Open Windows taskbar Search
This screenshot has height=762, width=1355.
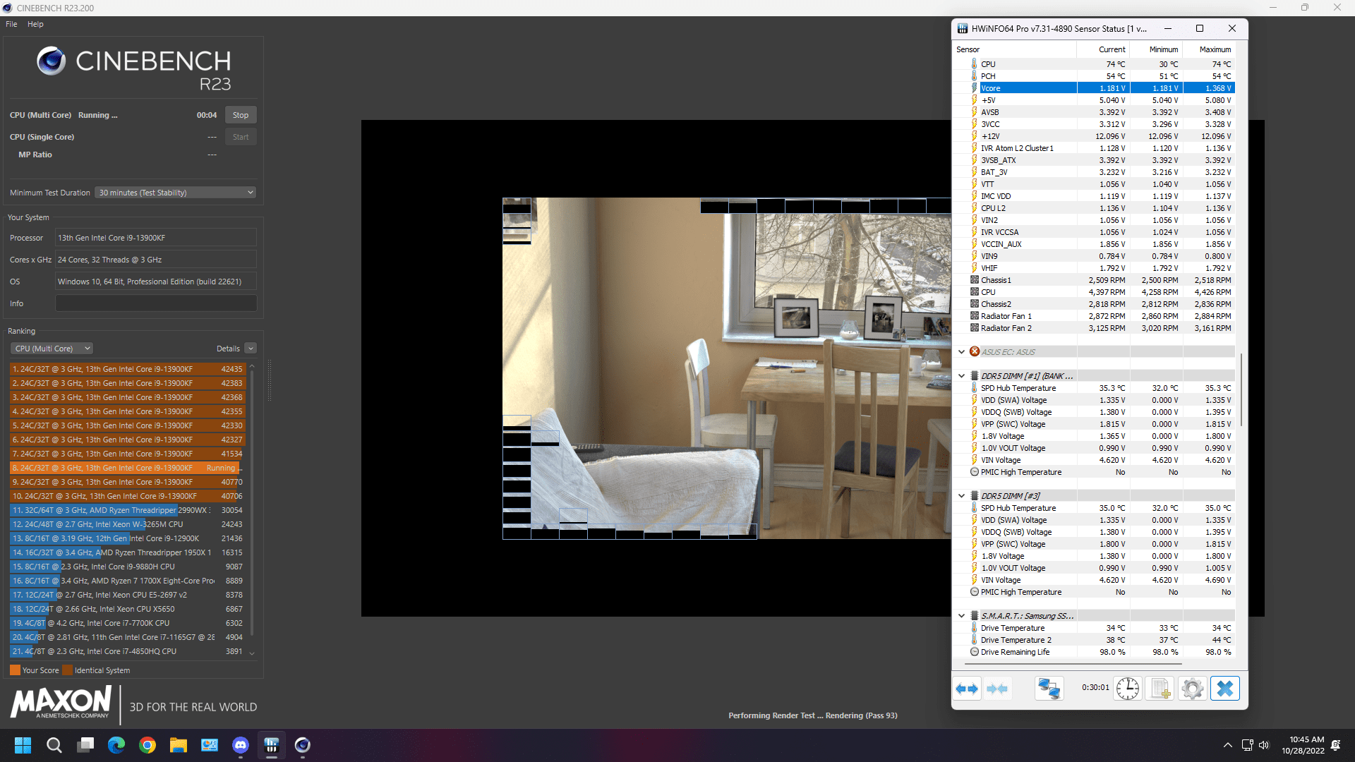[x=54, y=745]
